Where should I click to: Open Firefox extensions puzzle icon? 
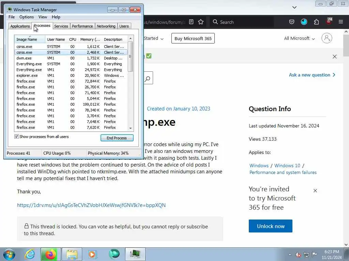[316, 22]
